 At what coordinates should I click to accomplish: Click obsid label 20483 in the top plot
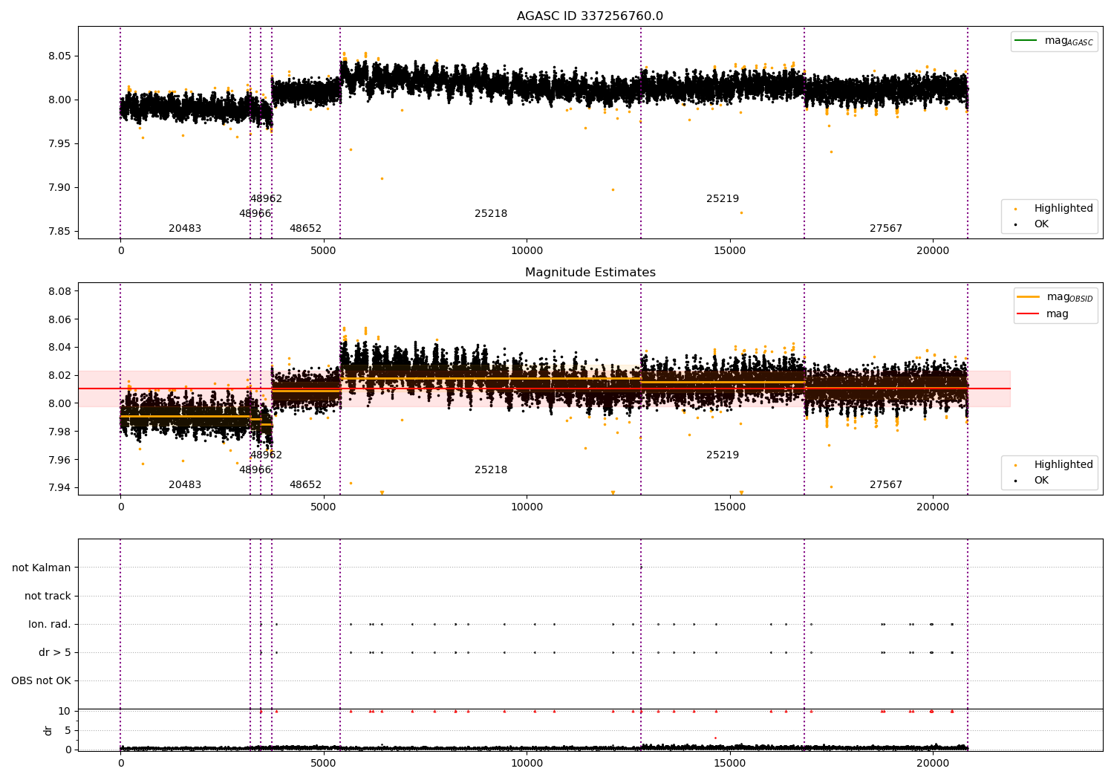pos(185,229)
